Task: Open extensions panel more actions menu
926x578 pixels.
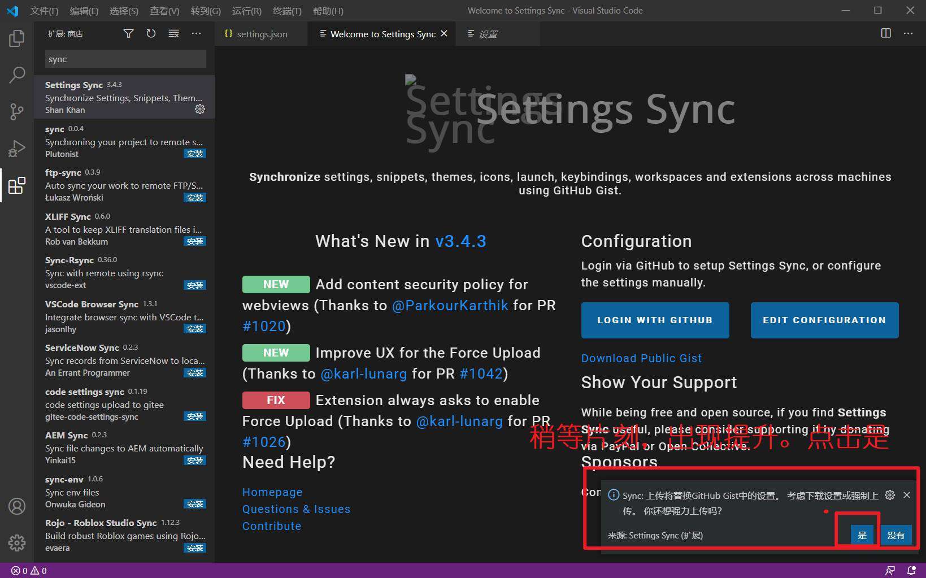Action: tap(196, 34)
